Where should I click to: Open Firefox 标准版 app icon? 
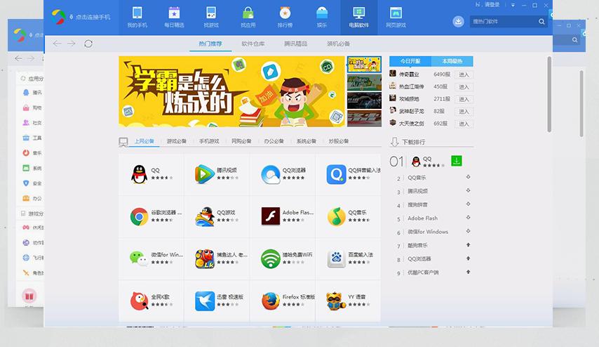[x=271, y=301]
